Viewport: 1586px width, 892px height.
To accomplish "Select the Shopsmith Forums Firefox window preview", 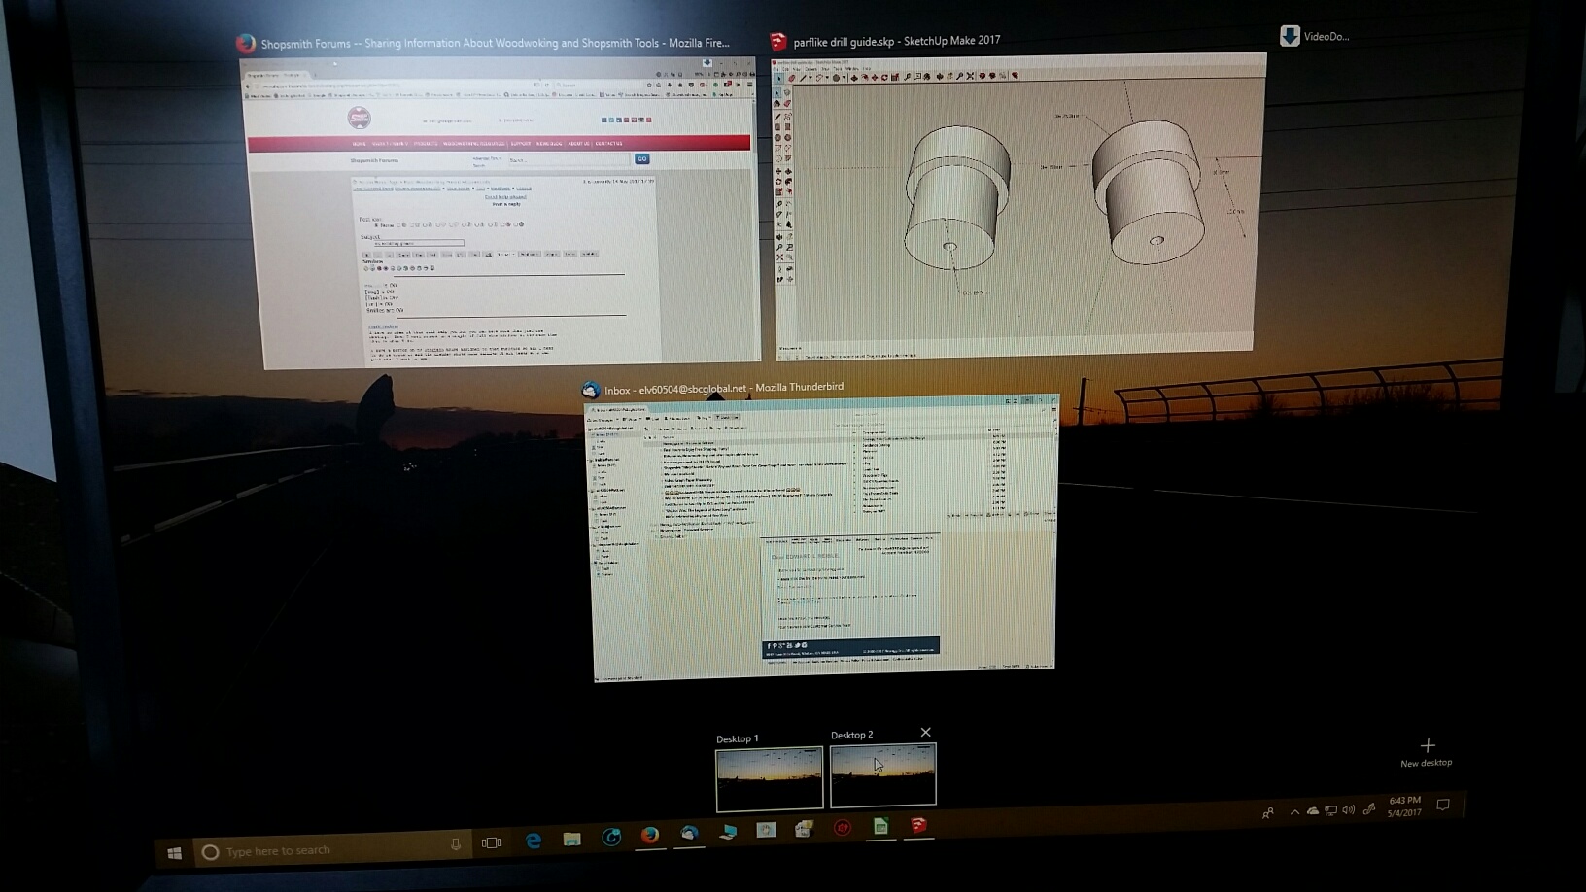I will pyautogui.click(x=500, y=212).
